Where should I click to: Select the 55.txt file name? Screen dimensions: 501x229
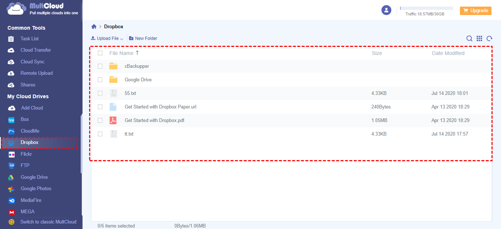[130, 93]
